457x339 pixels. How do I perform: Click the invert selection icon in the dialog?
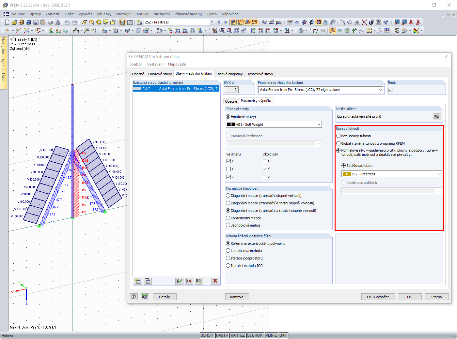click(x=199, y=281)
